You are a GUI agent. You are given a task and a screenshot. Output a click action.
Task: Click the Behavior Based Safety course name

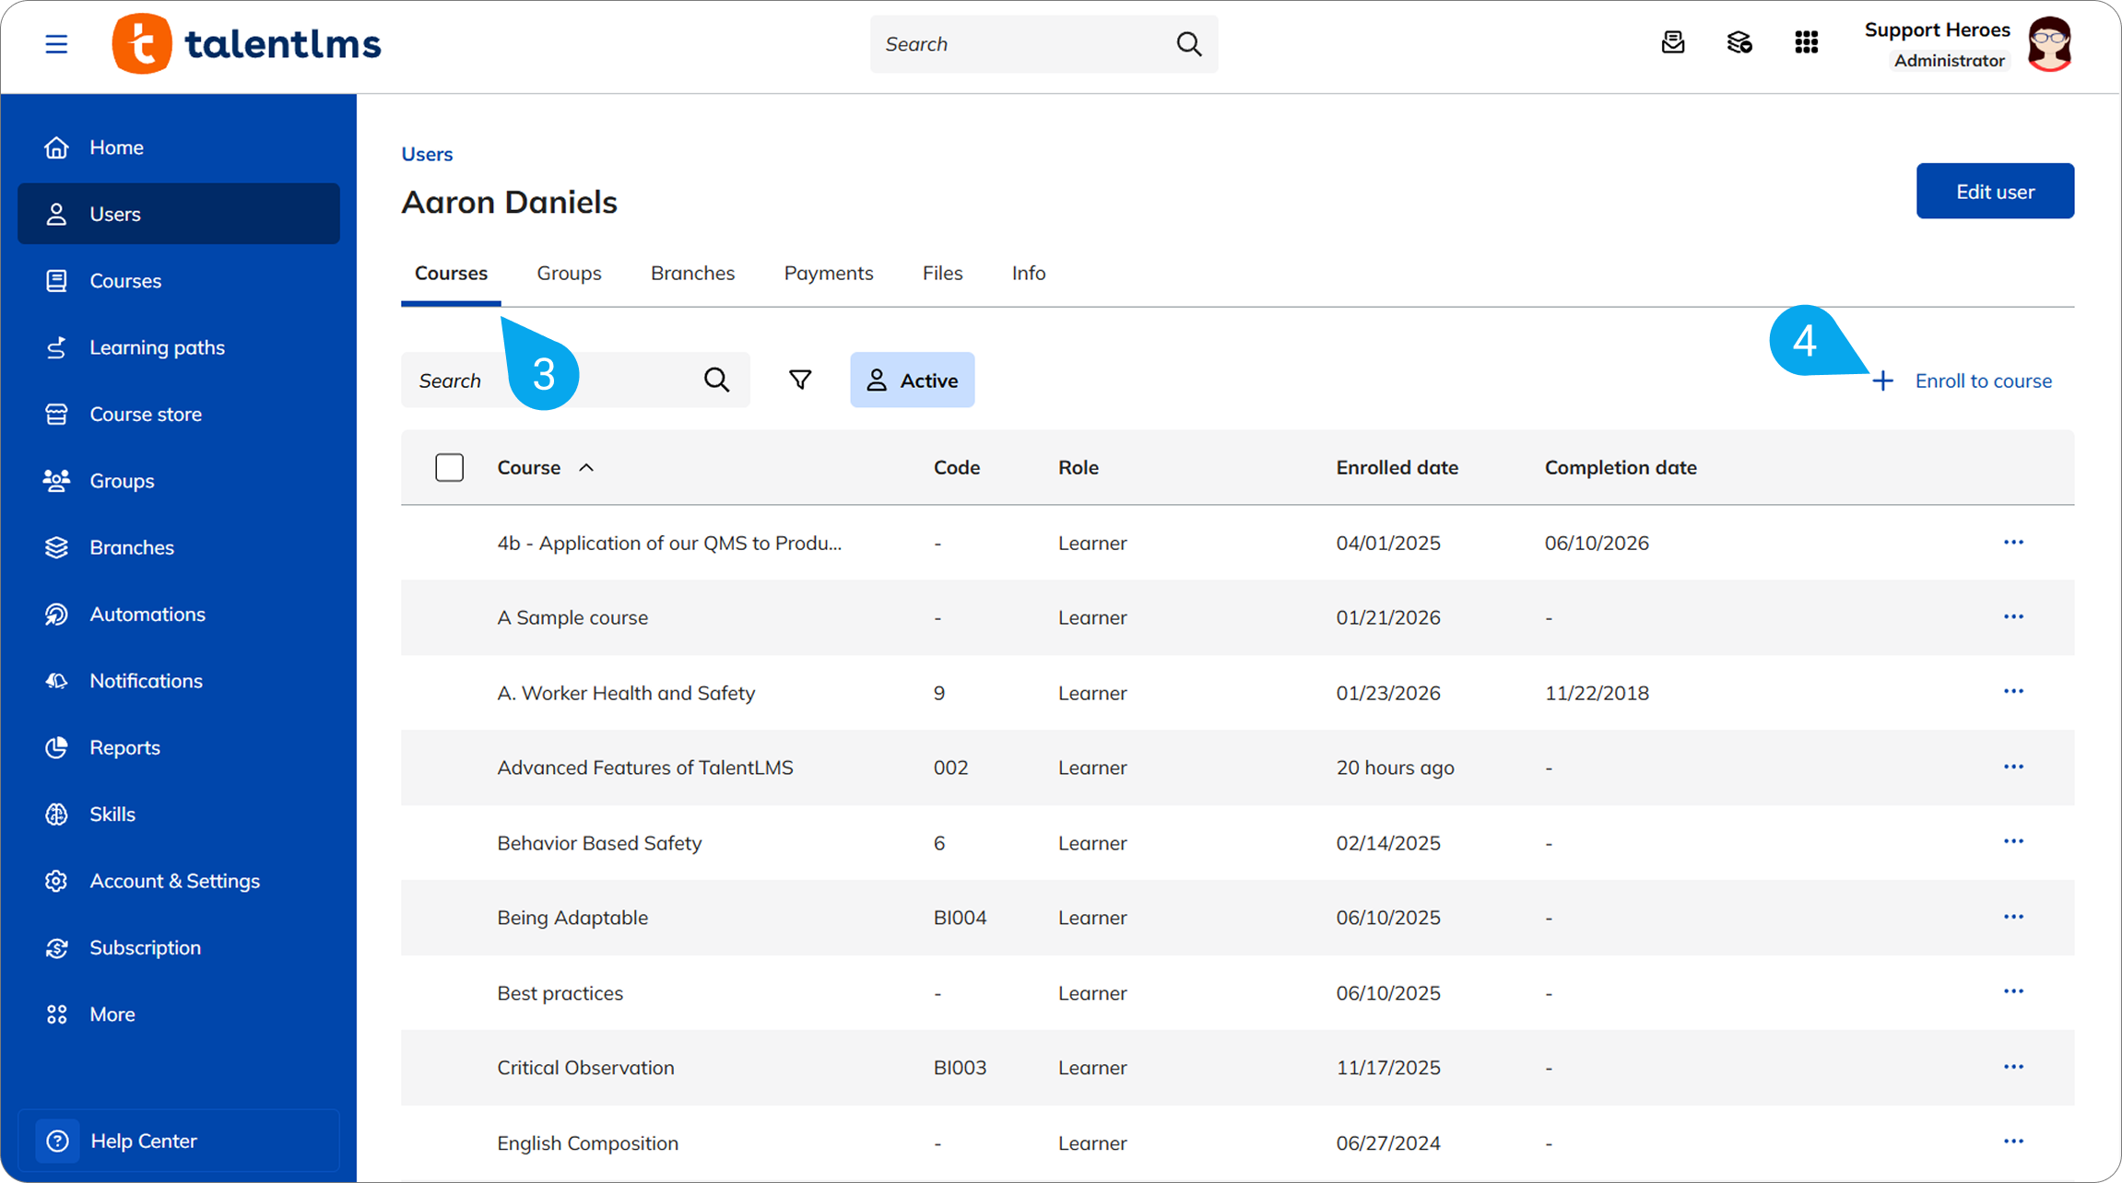[599, 843]
